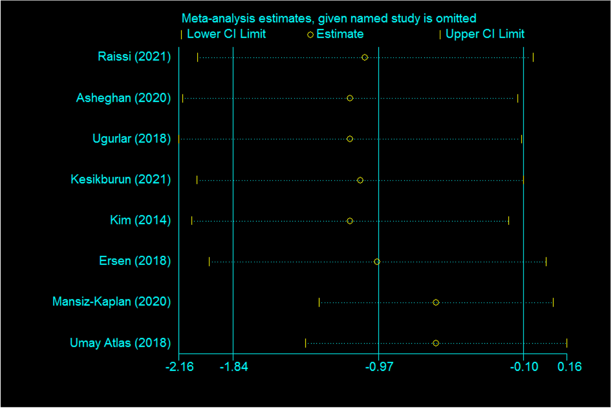
Task: Select the Estimate legend label
Action: (340, 34)
